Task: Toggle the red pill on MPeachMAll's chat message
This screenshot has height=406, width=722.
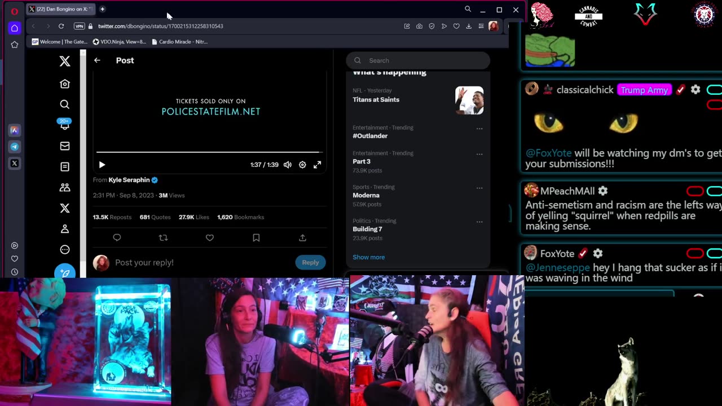Action: [x=695, y=191]
